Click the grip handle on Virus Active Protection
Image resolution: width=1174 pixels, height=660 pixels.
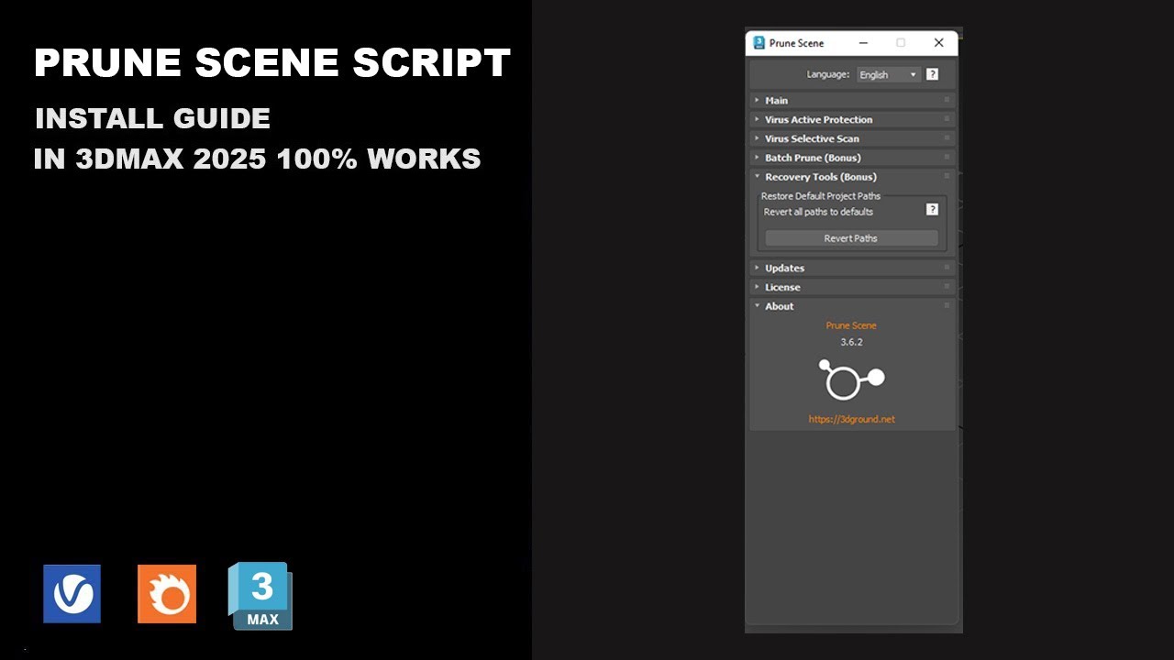pos(947,119)
